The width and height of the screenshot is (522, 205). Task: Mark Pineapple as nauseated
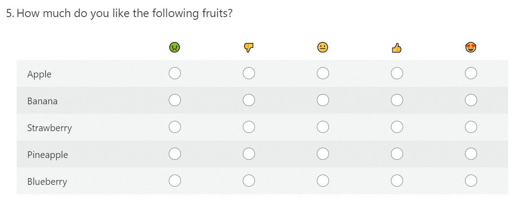coord(175,154)
